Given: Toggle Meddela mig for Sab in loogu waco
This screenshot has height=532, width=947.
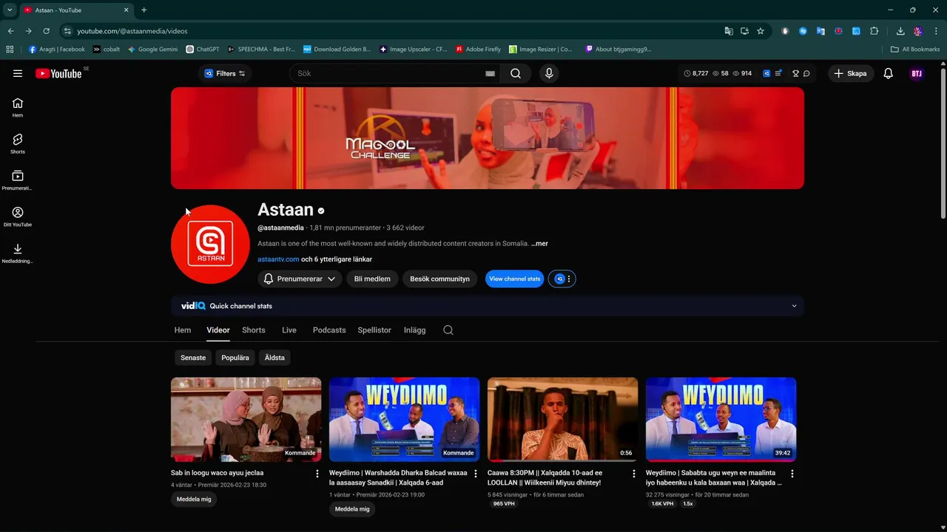Looking at the screenshot, I should (x=194, y=499).
